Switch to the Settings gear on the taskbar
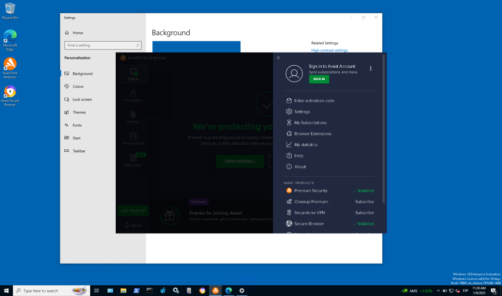 [x=242, y=291]
